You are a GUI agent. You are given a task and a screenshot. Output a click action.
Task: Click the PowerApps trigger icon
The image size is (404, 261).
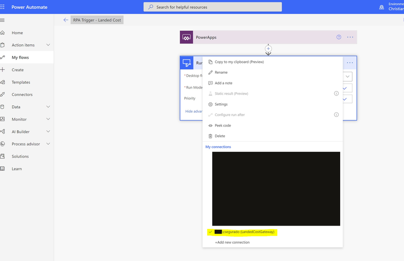[186, 37]
